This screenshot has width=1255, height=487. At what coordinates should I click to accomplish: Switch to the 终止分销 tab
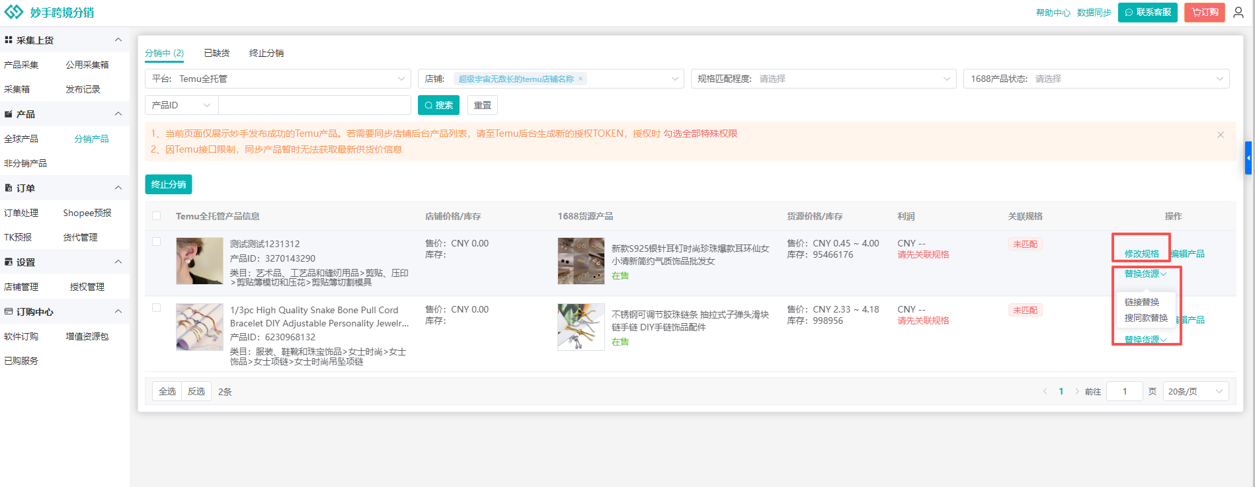tap(266, 53)
